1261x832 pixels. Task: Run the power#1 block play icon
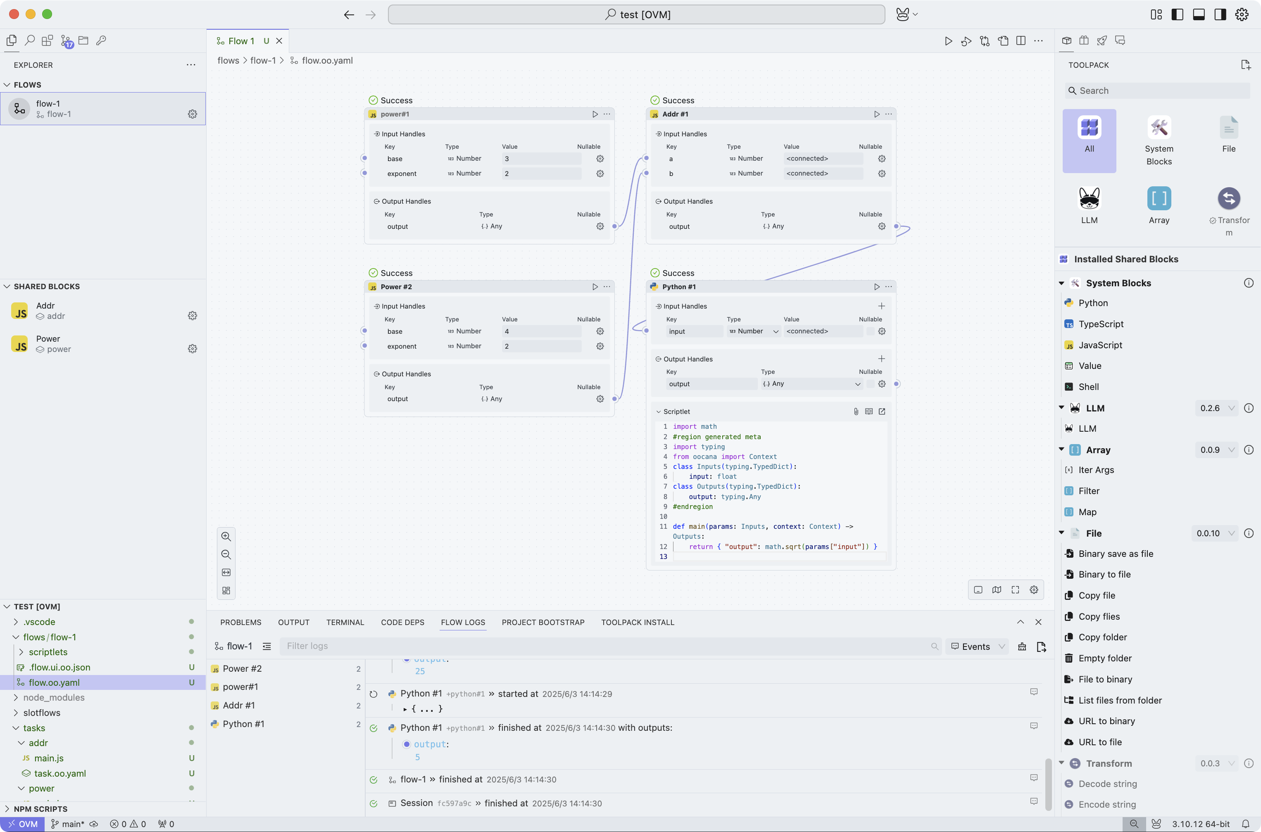coord(595,114)
